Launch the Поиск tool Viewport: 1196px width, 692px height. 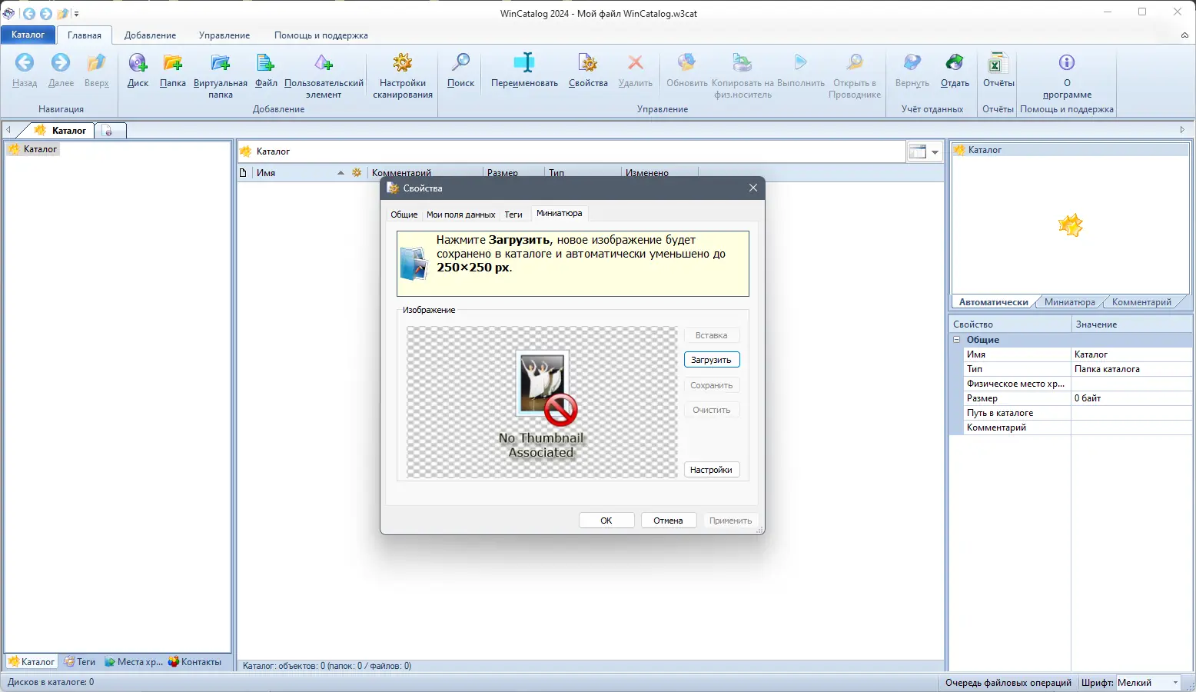point(460,71)
